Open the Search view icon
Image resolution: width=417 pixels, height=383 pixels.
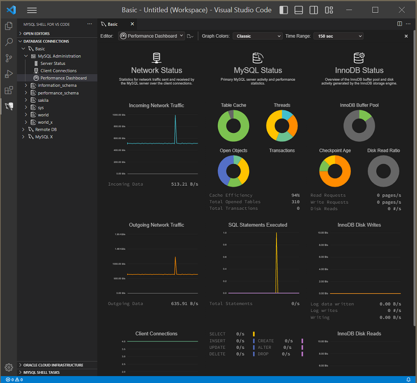8,42
